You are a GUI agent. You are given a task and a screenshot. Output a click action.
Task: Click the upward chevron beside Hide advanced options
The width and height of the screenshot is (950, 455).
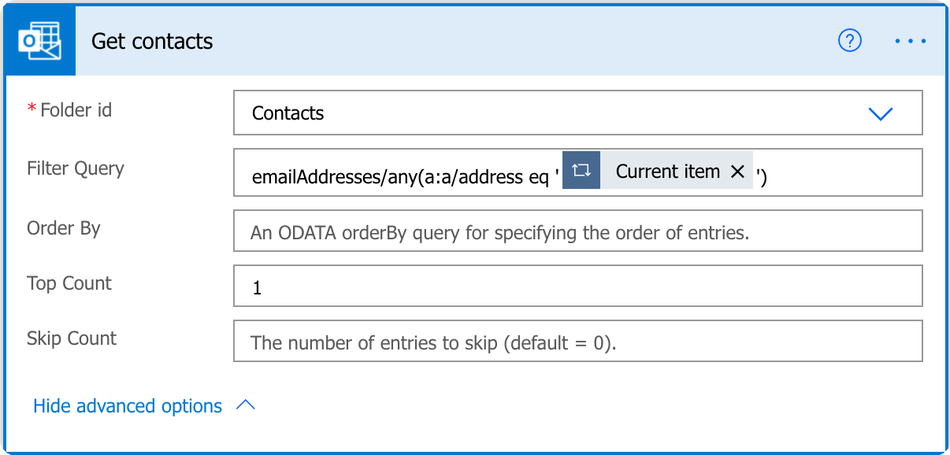[x=246, y=405]
